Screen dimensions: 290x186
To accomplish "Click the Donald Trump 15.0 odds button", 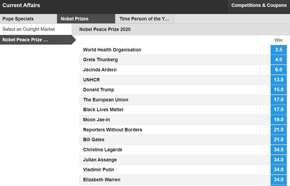I will coord(278,89).
